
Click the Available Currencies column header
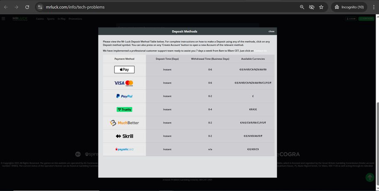(253, 59)
